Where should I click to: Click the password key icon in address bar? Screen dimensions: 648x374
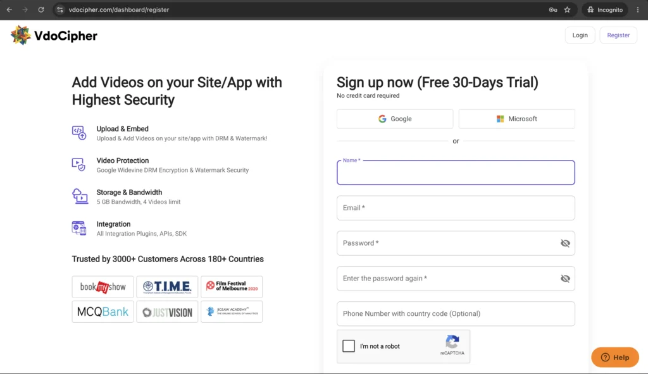coord(553,9)
